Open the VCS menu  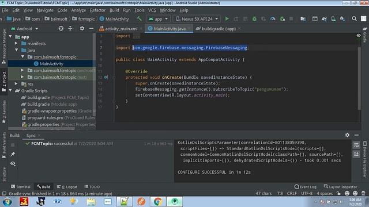152,10
